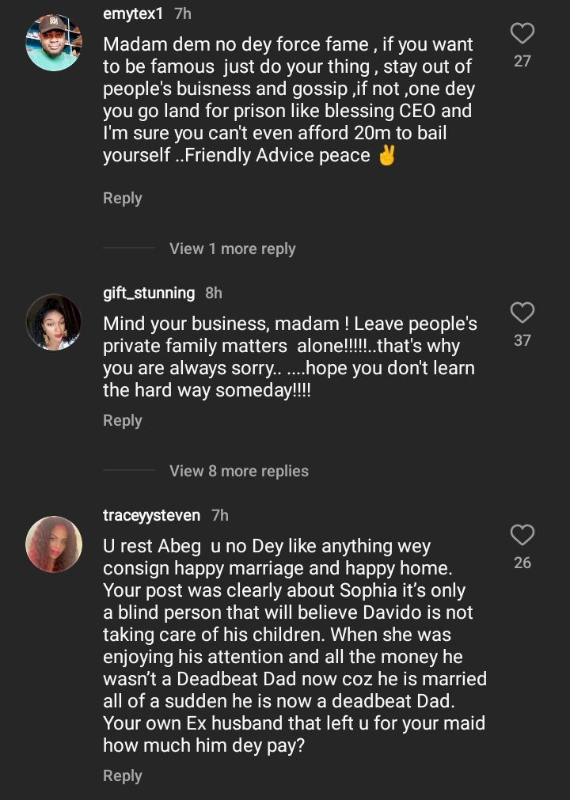Open the gift_stunning username link
The width and height of the screenshot is (570, 800).
click(x=149, y=293)
